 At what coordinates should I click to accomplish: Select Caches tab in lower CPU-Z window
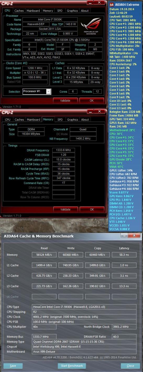pyautogui.click(x=19, y=120)
